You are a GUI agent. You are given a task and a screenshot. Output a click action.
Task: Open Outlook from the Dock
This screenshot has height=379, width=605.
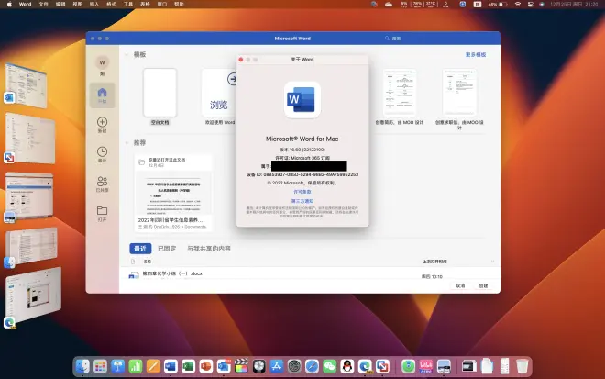(224, 366)
